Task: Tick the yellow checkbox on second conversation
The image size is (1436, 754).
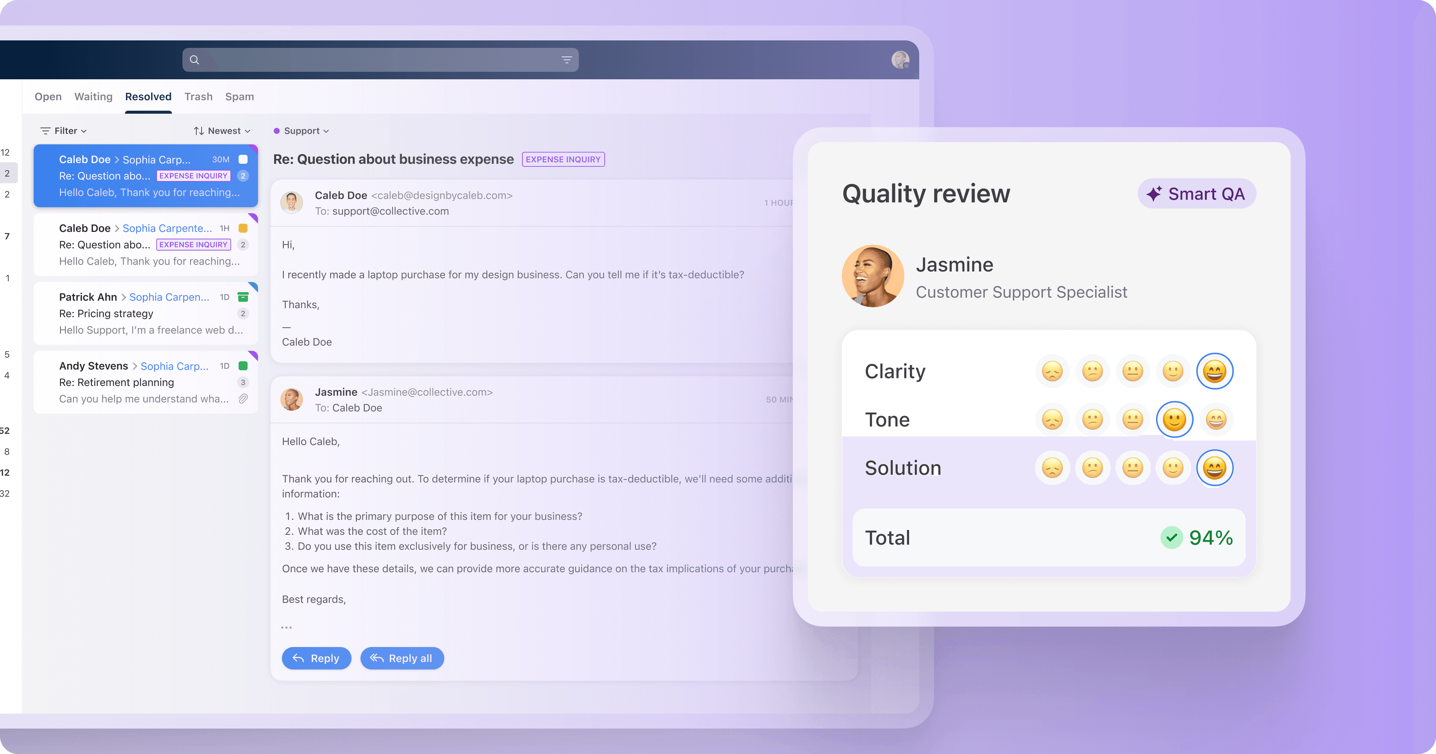Action: tap(243, 228)
